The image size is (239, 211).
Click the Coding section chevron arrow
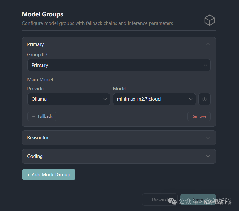[208, 156]
